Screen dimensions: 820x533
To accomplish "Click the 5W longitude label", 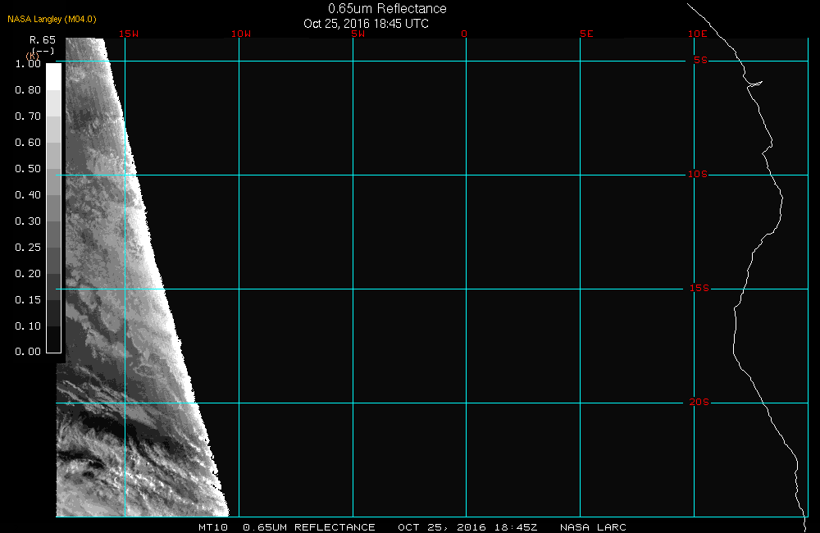I will point(357,34).
